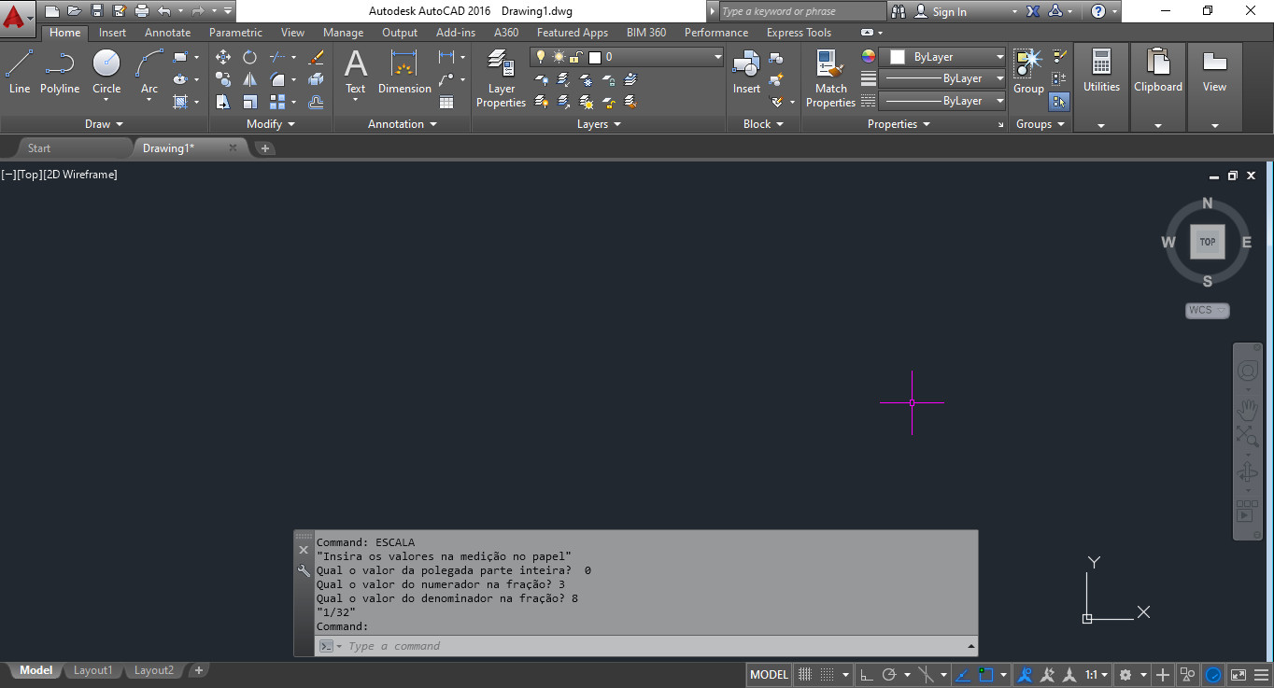Viewport: 1274px width, 688px height.
Task: Expand the Groups panel
Action: [x=1040, y=124]
